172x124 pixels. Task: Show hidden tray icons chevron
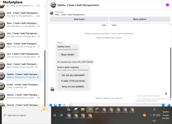(x=151, y=115)
